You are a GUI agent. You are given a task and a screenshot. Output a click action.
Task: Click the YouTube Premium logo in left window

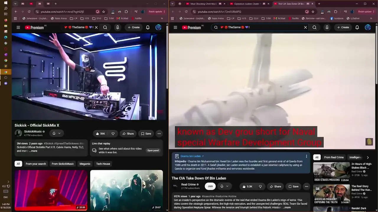34,27
